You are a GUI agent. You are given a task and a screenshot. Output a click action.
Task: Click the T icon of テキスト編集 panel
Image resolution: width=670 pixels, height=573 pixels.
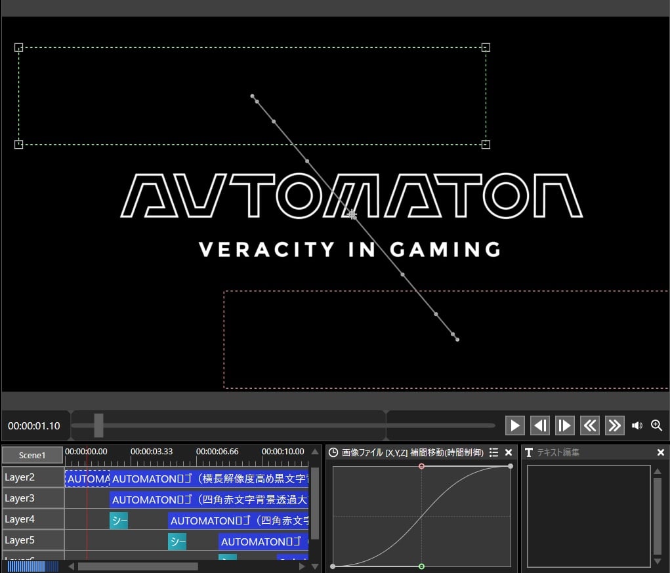click(x=529, y=452)
